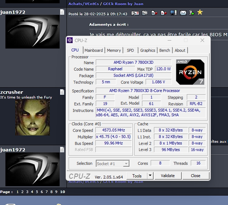The height and width of the screenshot is (205, 228).
Task: Click the Core Speed value field
Action: point(114,130)
